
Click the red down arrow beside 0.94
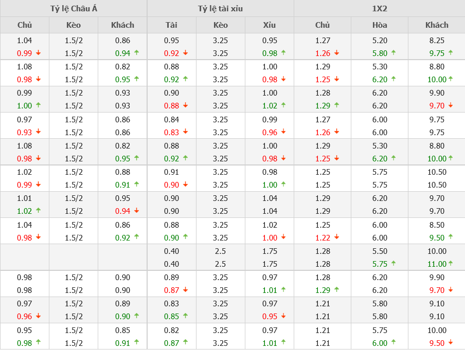[x=136, y=210]
